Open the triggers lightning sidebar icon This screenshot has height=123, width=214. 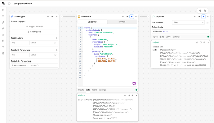tap(3, 29)
